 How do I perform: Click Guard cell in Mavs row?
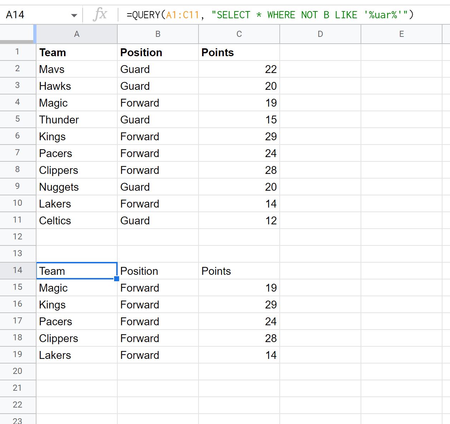(158, 69)
